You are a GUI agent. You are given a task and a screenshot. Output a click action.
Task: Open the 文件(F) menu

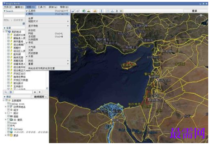click(x=8, y=7)
